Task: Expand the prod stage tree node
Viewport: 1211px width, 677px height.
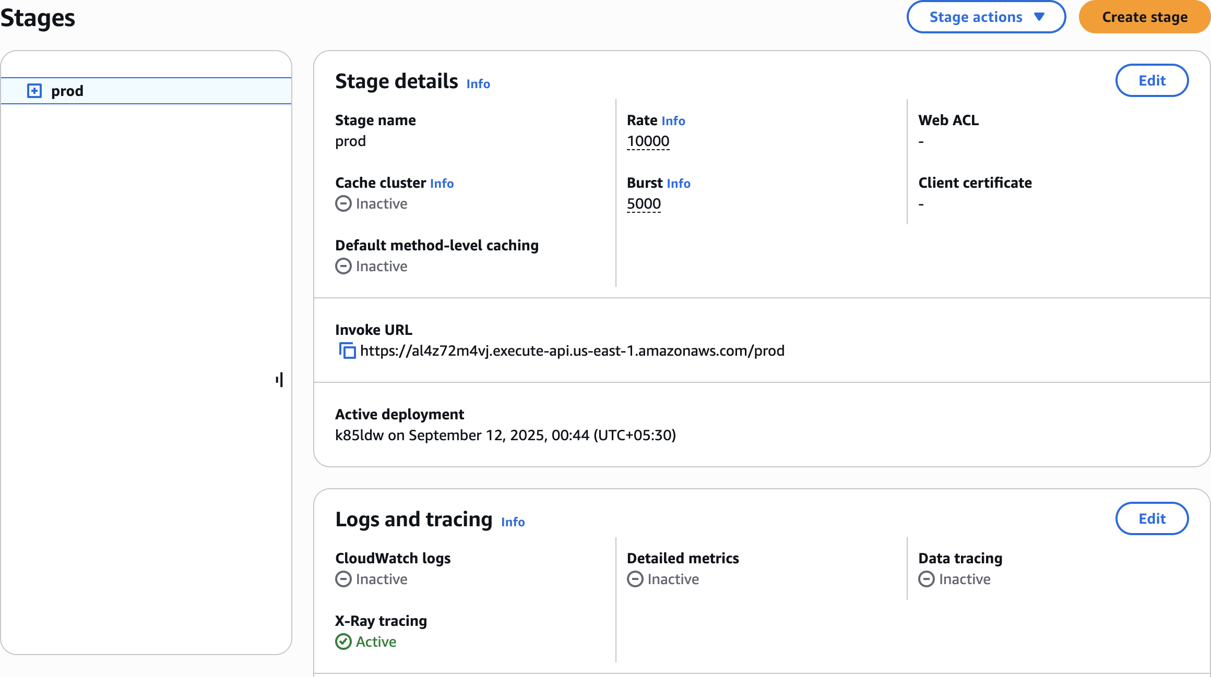Action: 34,91
